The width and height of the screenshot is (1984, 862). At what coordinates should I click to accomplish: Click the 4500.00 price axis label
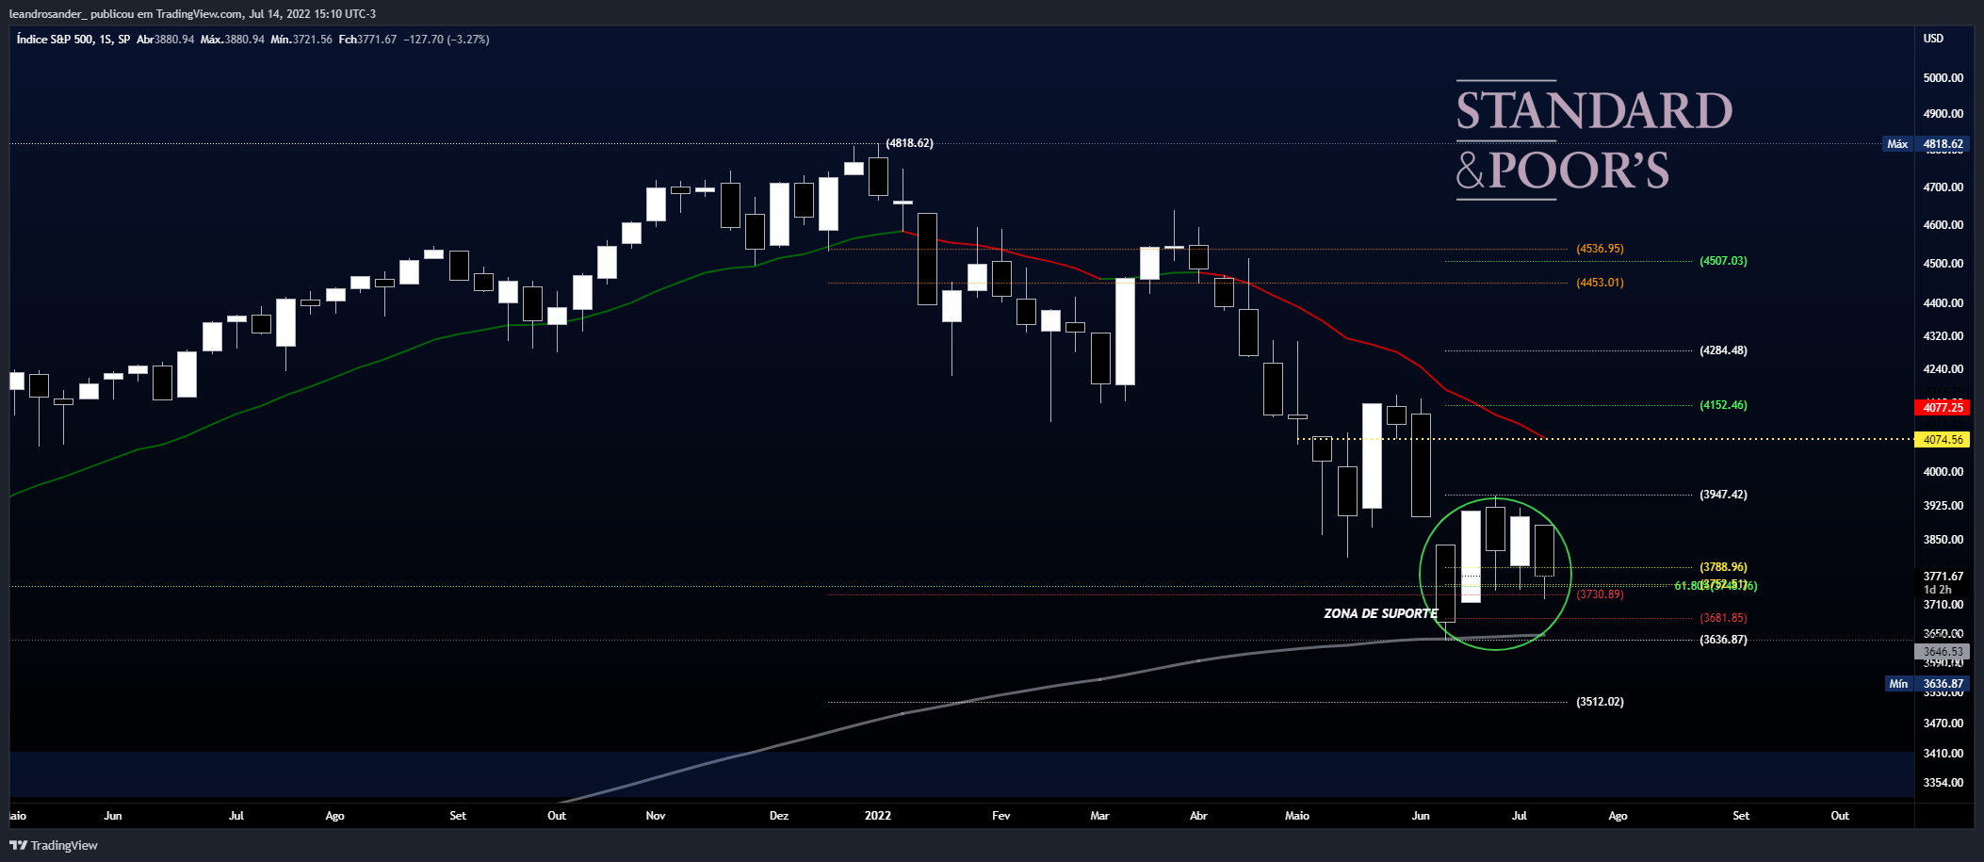point(1943,264)
